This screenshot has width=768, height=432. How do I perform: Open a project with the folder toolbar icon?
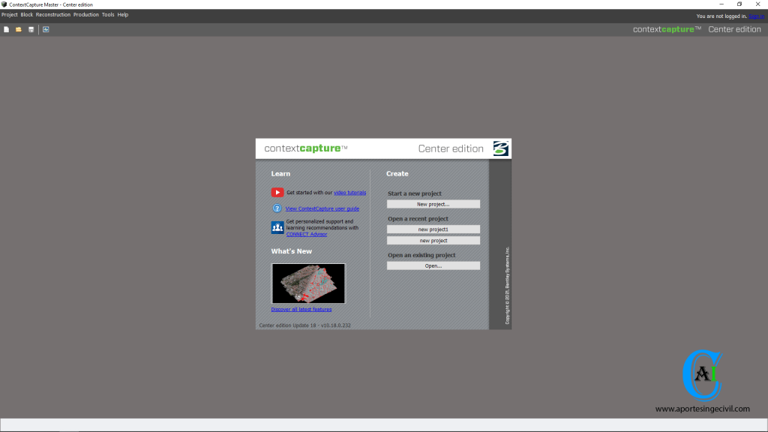pos(18,29)
